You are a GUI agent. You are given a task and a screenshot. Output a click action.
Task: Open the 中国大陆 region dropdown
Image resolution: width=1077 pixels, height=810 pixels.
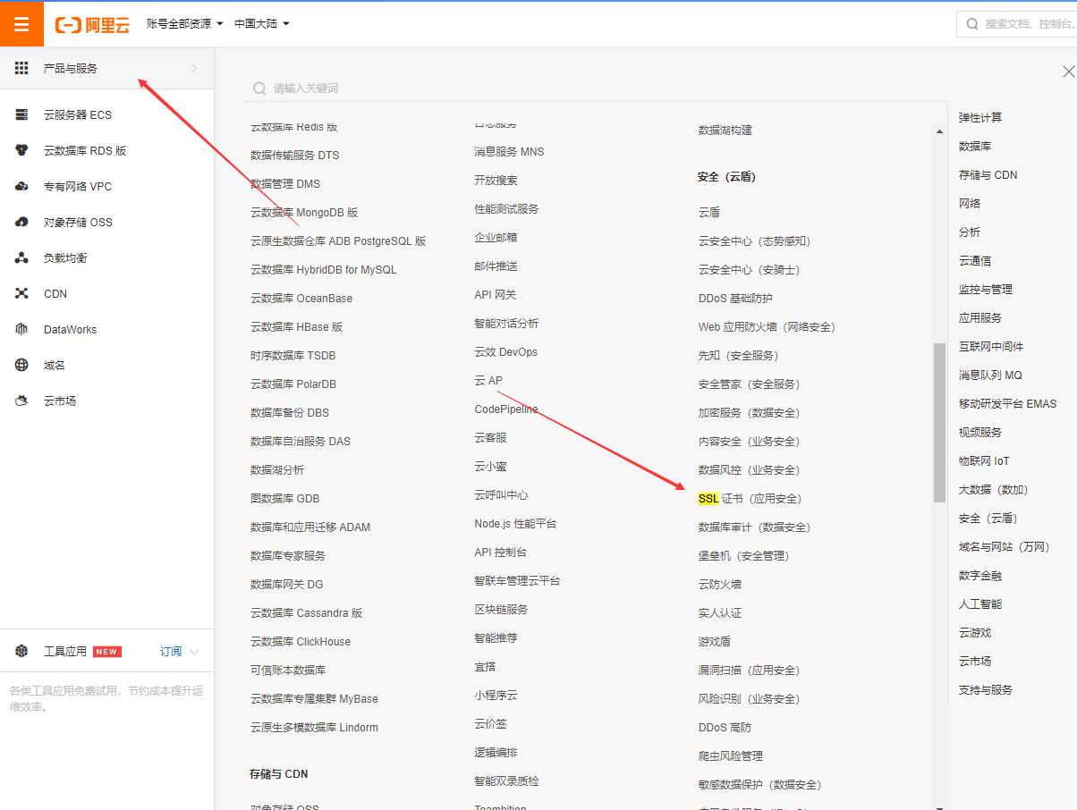(261, 24)
